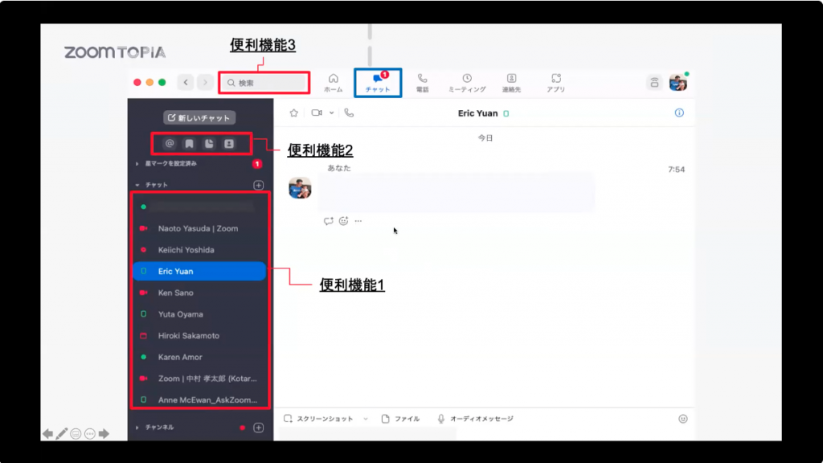823x463 pixels.
Task: Open chat with Yuta Oyama
Action: point(199,314)
